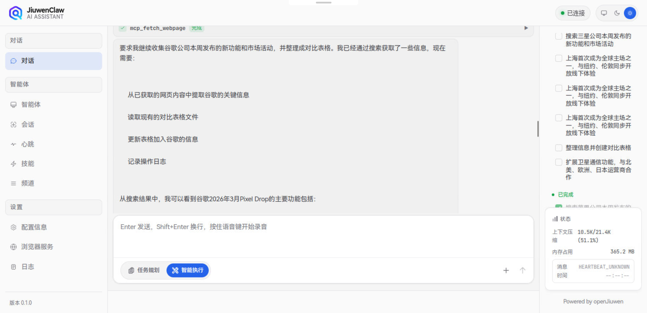Viewport: 647px width, 313px height.
Task: Click the 智能体 section header
Action: click(x=54, y=85)
